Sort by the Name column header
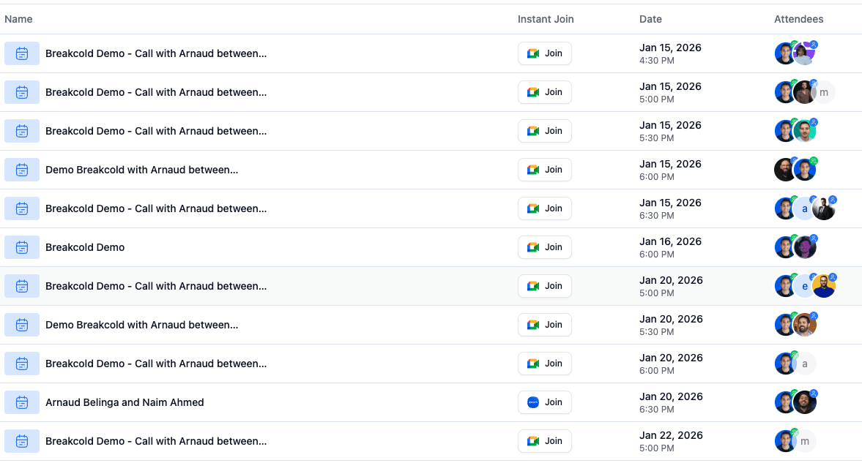 19,19
